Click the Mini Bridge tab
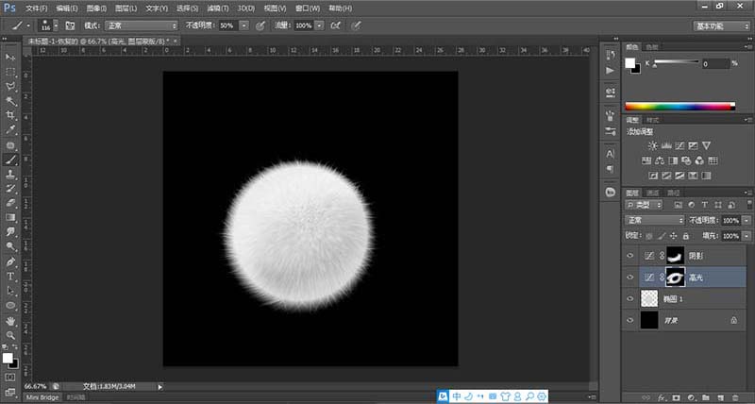The image size is (755, 404). tap(42, 398)
